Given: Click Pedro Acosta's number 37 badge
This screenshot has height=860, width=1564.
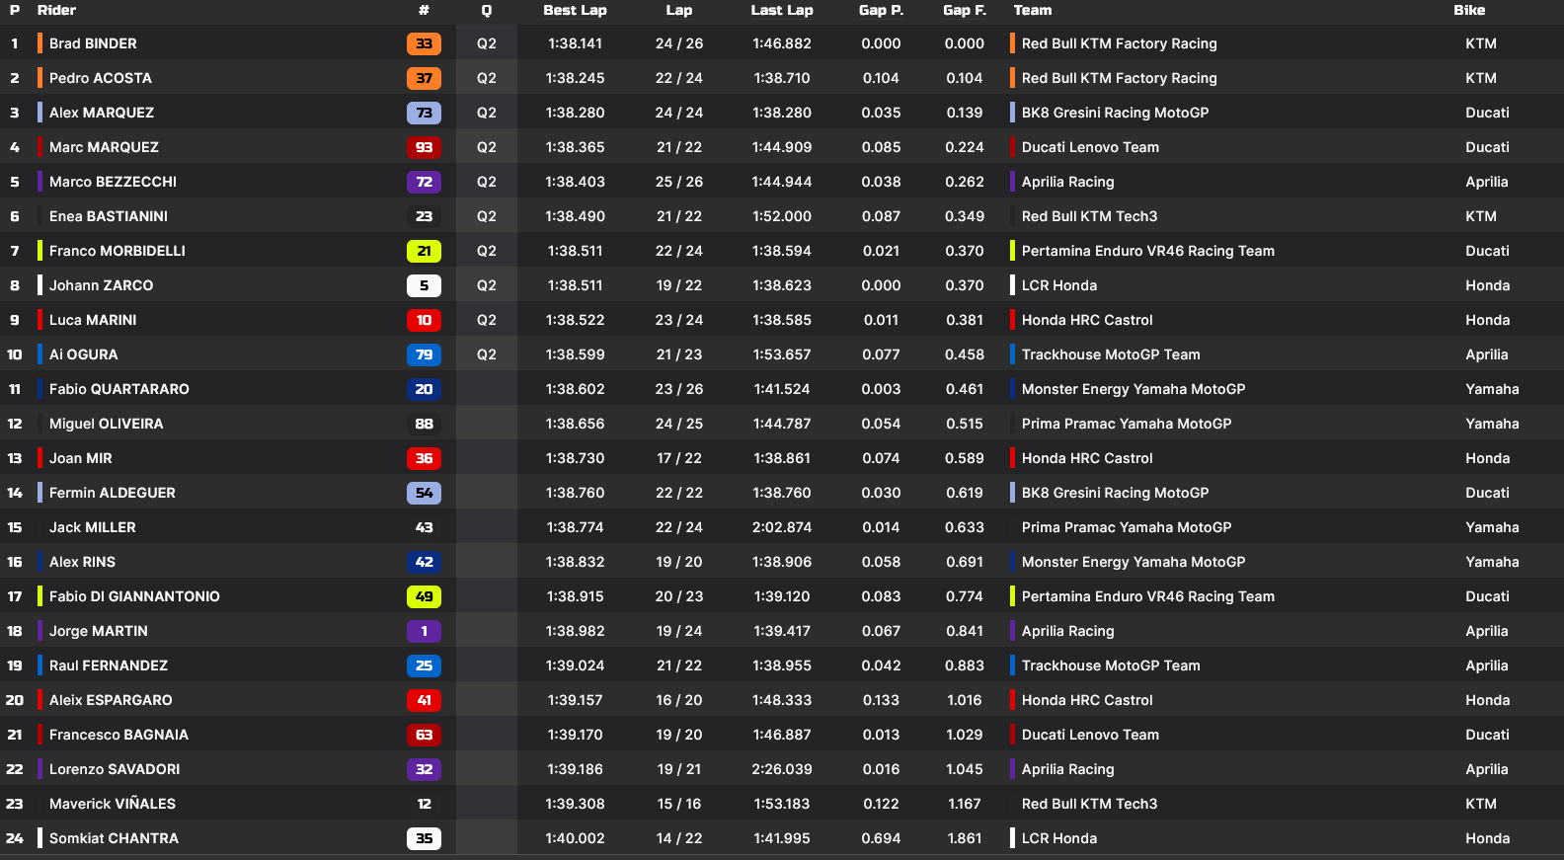Looking at the screenshot, I should tap(424, 78).
